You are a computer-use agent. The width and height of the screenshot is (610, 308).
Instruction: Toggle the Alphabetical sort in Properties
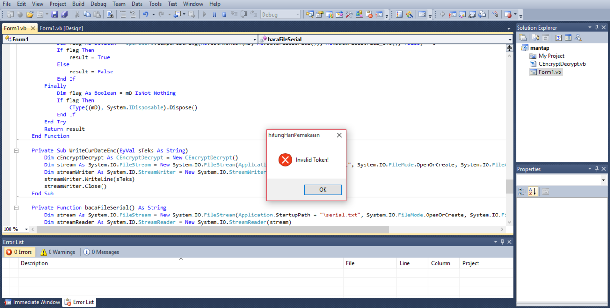tap(532, 191)
